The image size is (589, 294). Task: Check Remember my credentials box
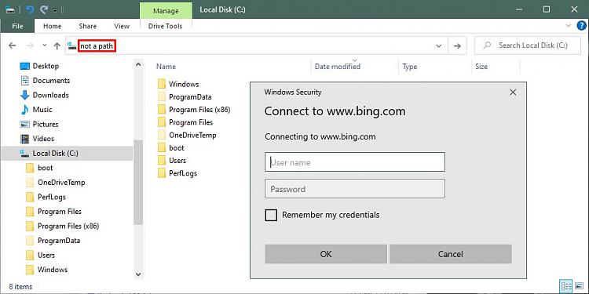tap(271, 216)
